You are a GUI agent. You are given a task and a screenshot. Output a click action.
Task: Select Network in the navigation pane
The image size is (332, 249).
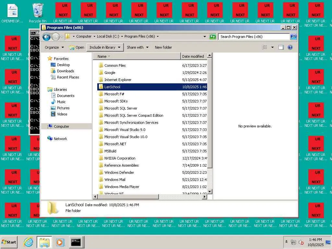(x=60, y=139)
